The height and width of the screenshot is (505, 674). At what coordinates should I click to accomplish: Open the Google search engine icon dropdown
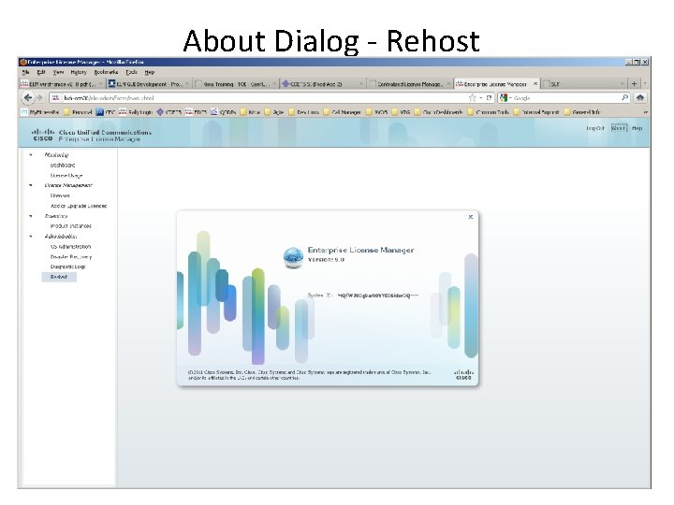[505, 98]
